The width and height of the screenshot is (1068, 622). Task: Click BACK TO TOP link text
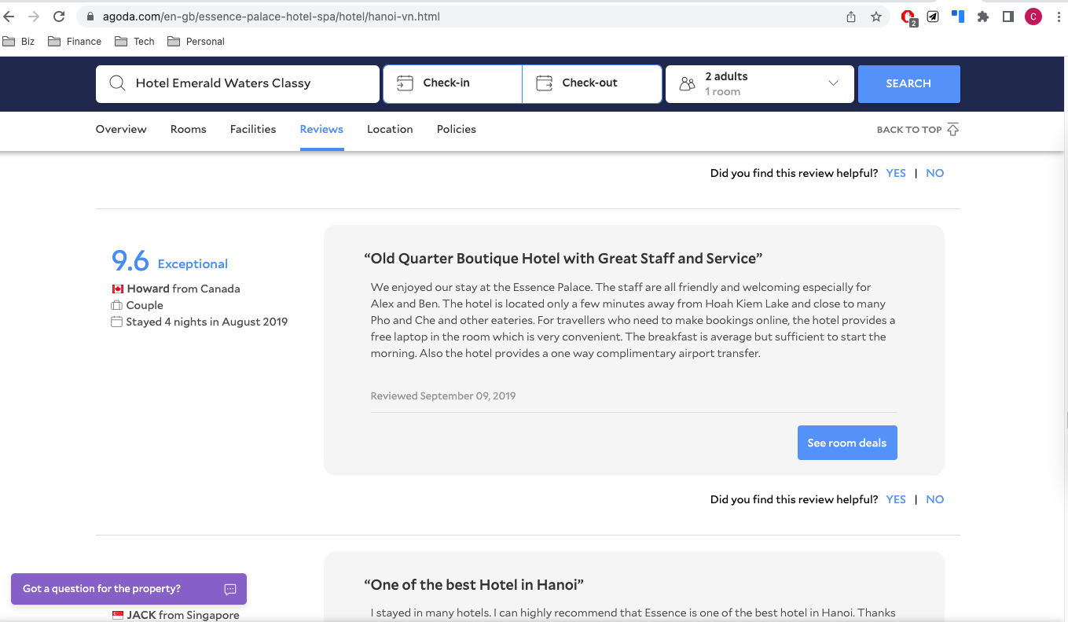909,130
